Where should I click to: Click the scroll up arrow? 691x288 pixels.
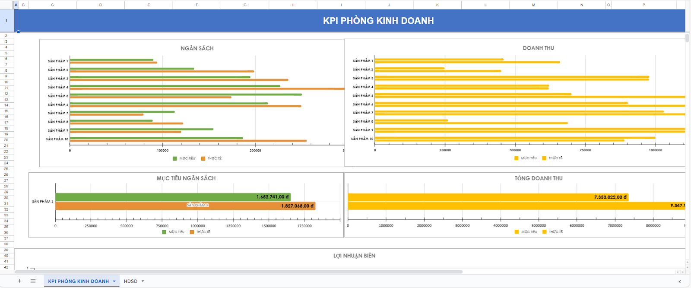point(687,262)
